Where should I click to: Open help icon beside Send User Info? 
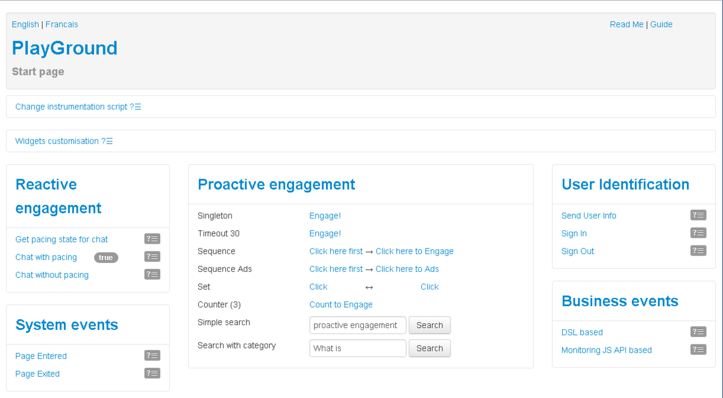[698, 215]
